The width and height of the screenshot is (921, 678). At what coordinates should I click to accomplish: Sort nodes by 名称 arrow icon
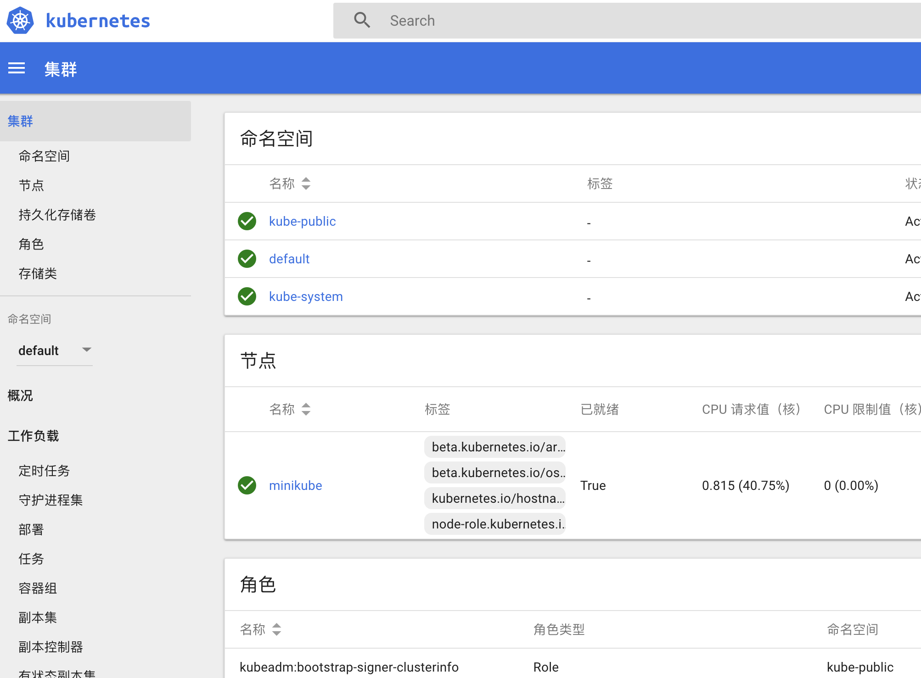point(306,409)
